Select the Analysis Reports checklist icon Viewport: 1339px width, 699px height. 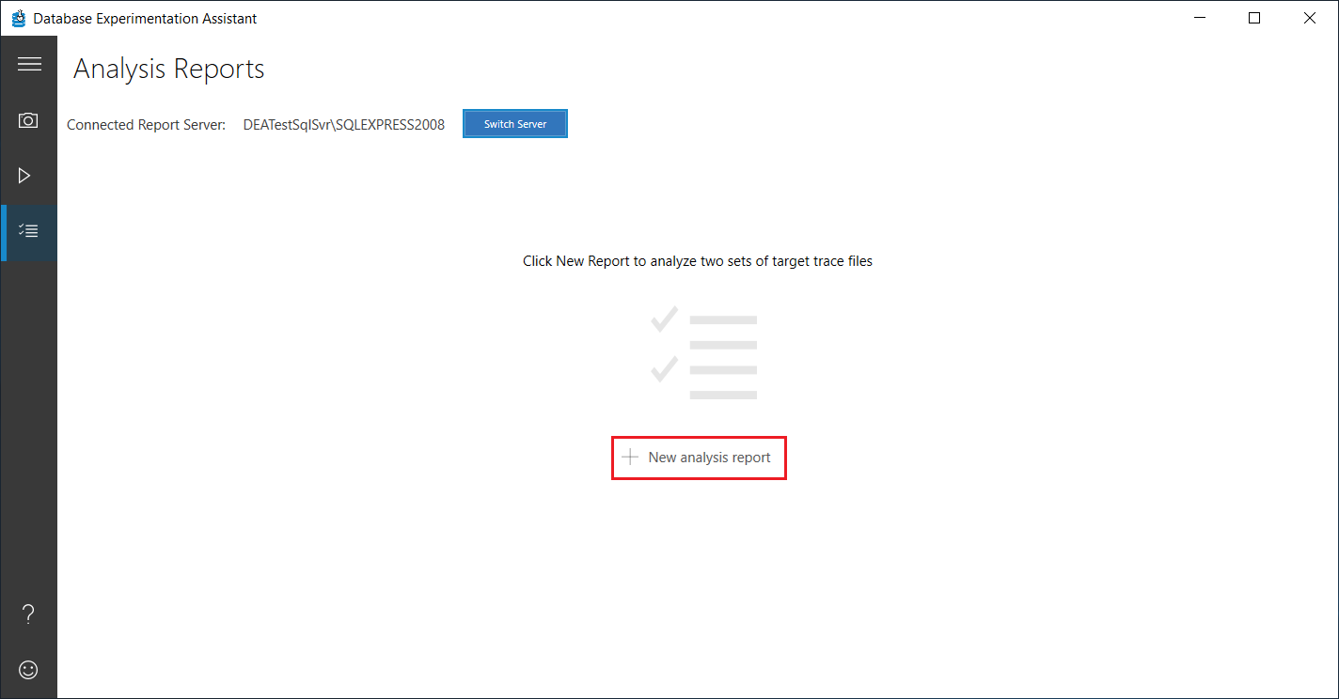click(29, 230)
